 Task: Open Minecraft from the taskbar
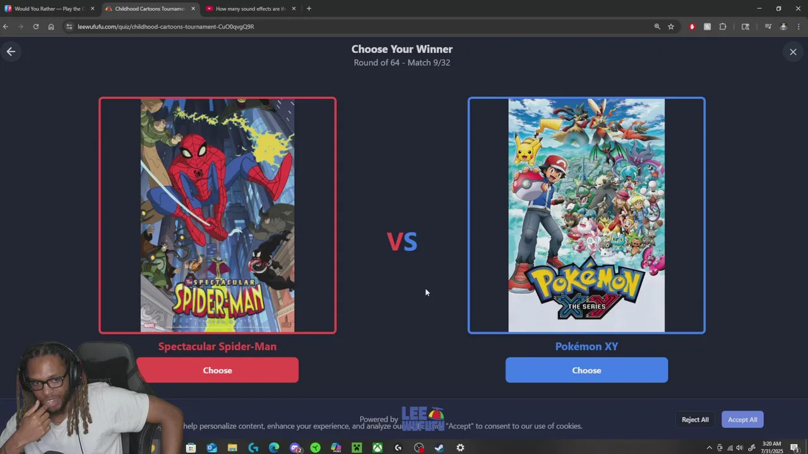(357, 448)
